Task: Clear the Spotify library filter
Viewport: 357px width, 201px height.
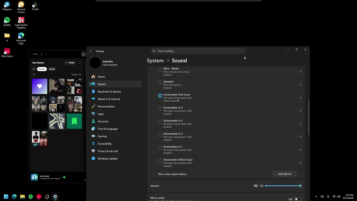Action: (34, 69)
